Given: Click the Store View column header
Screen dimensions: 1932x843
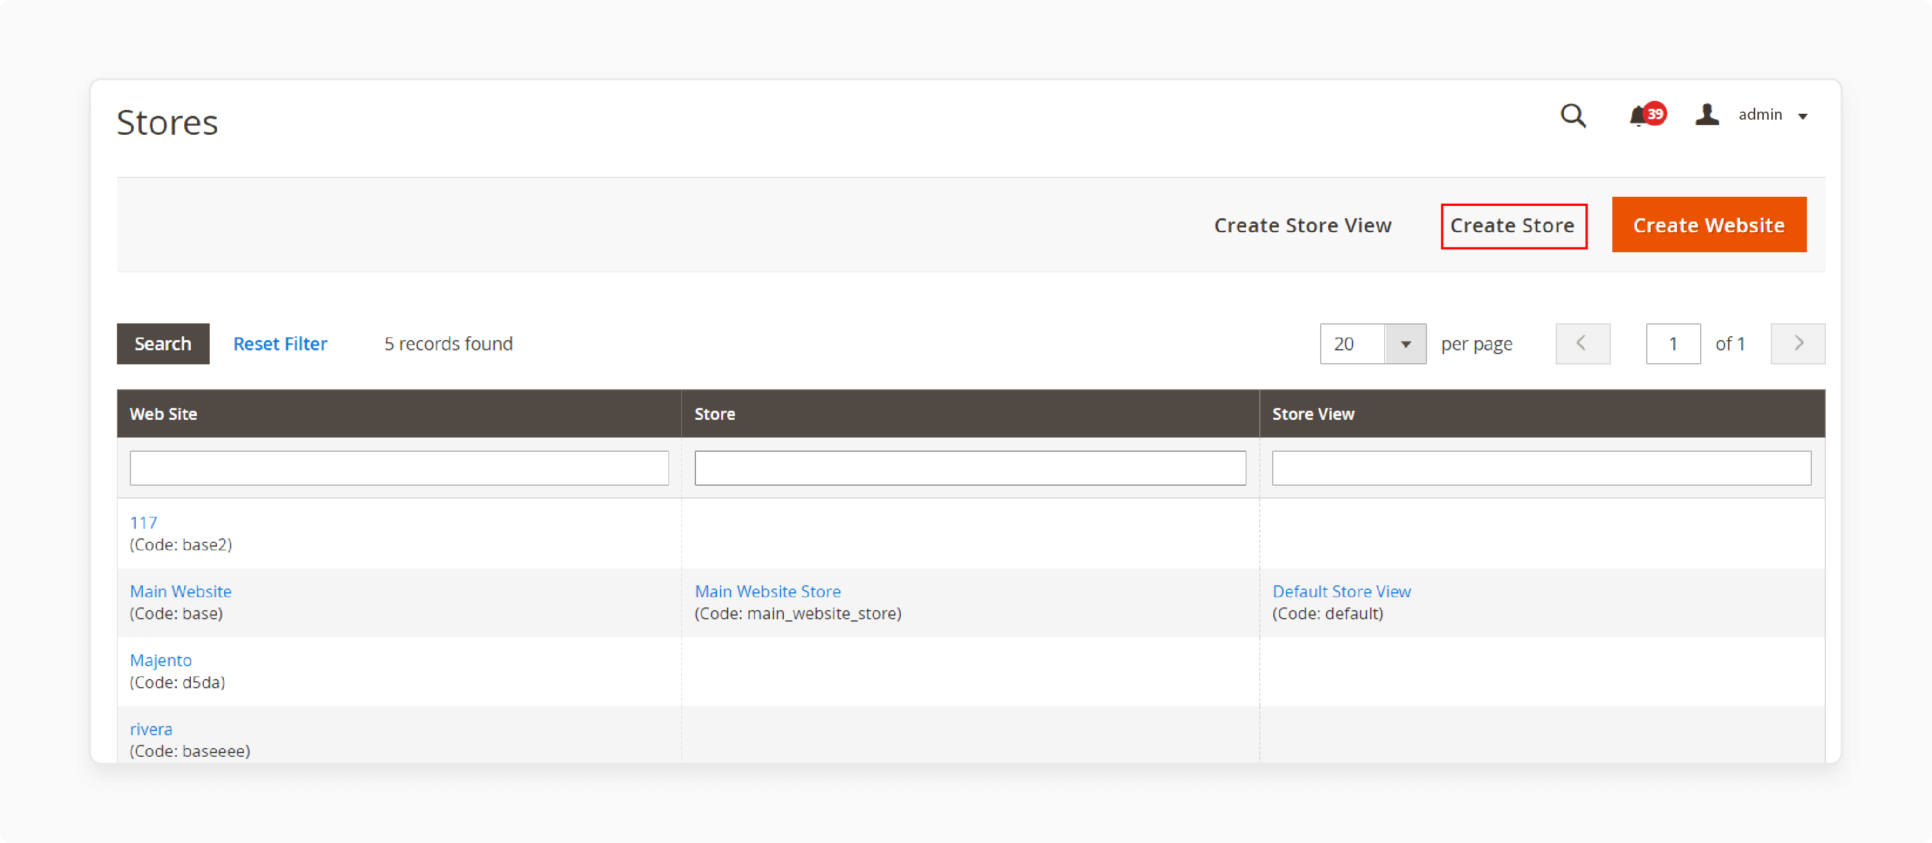Looking at the screenshot, I should pyautogui.click(x=1542, y=413).
